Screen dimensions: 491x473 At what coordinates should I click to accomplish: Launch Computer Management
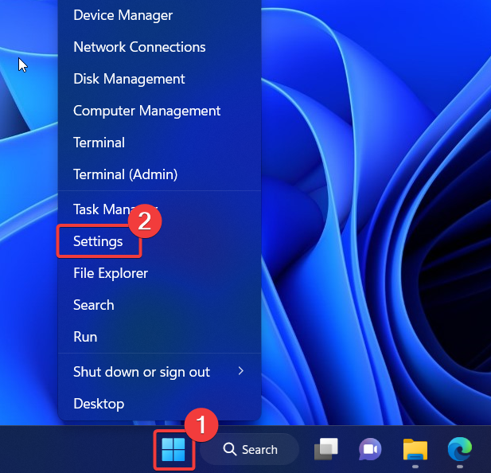click(x=159, y=111)
